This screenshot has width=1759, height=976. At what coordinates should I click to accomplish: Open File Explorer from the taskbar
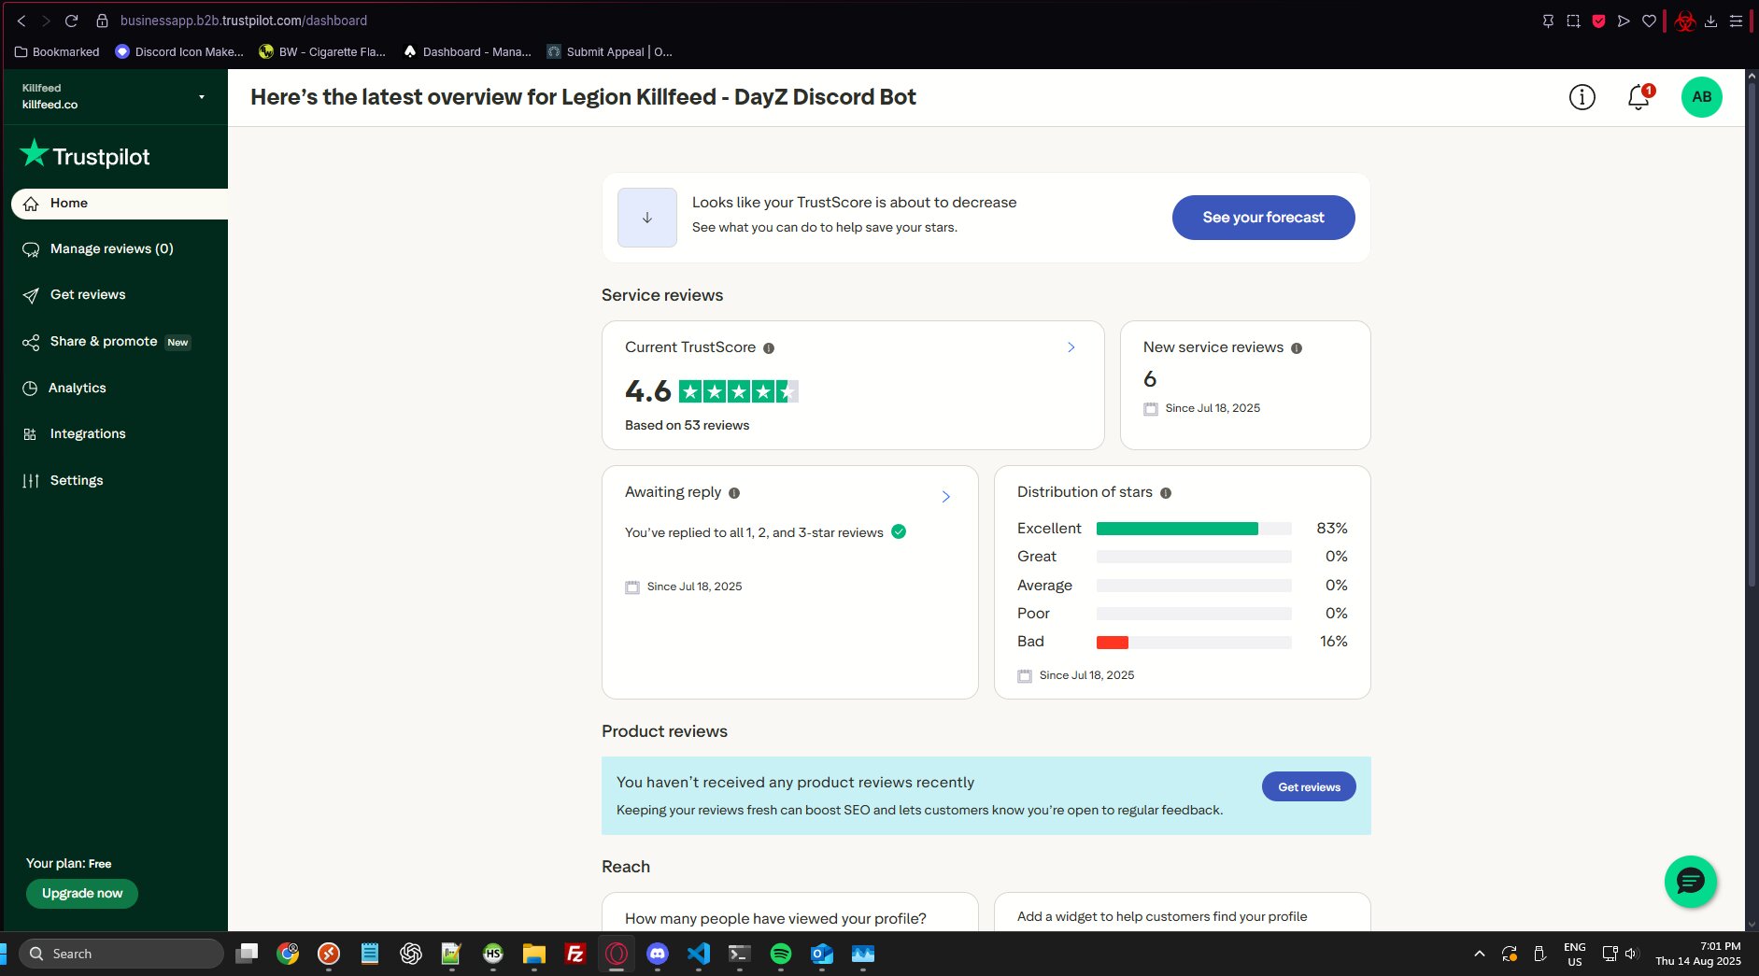click(x=534, y=954)
